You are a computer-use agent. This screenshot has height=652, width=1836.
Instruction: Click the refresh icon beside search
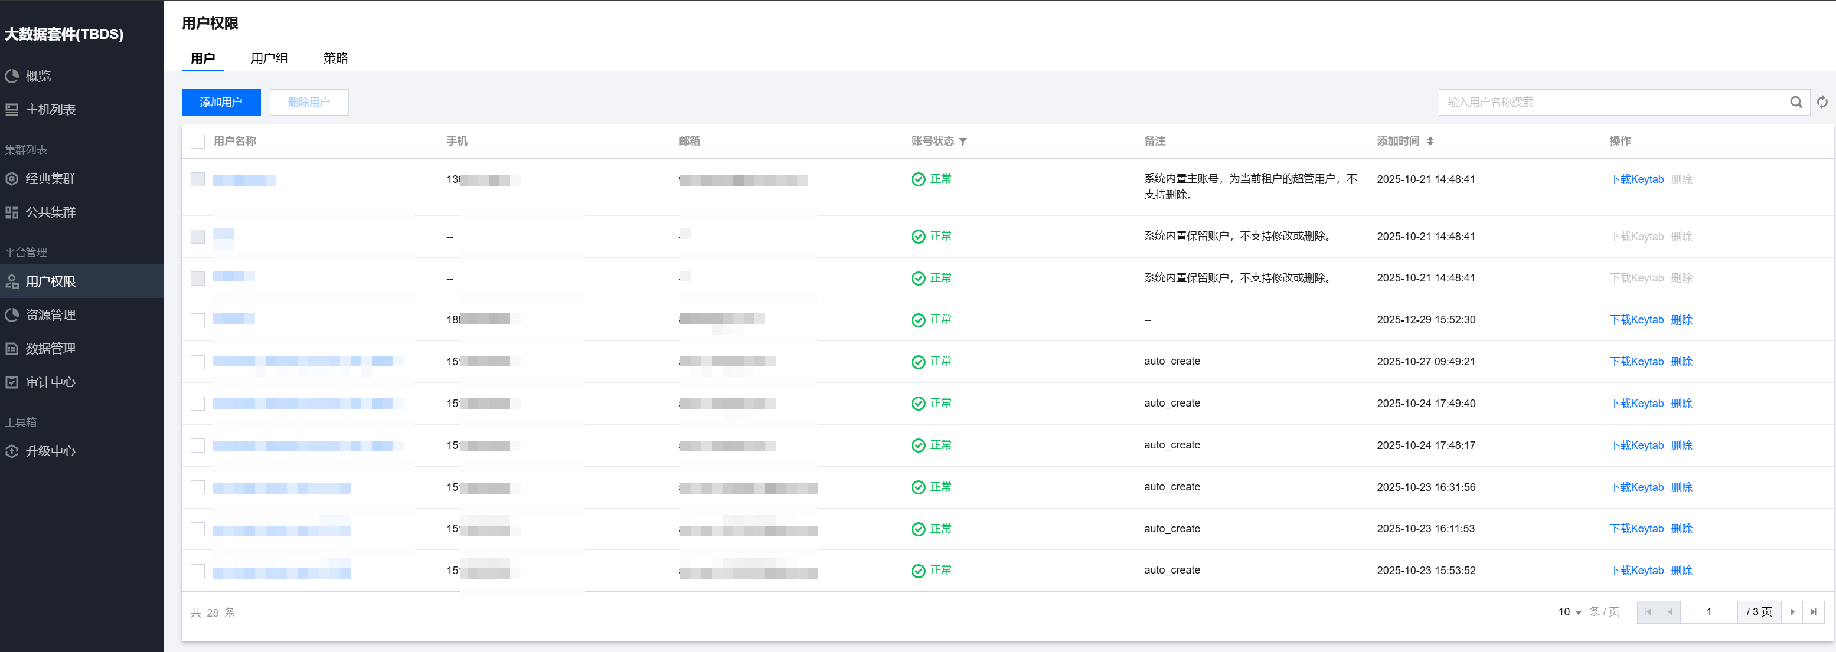[x=1822, y=103]
